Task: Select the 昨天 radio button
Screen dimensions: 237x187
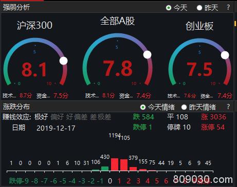Action: 199,8
